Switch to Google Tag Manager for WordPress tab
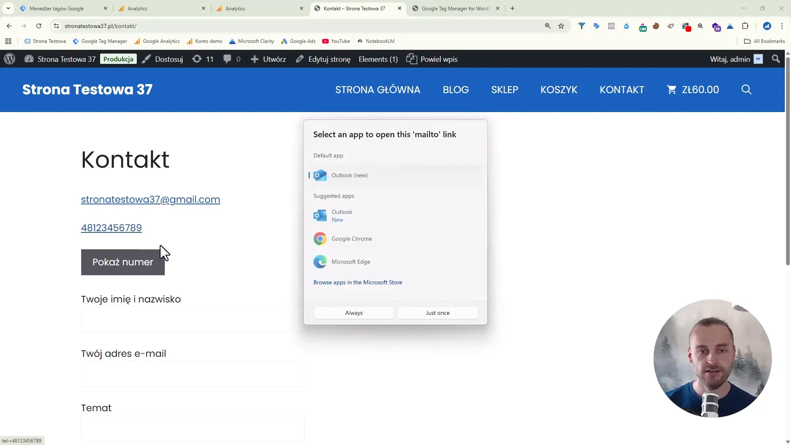791x445 pixels. (456, 8)
